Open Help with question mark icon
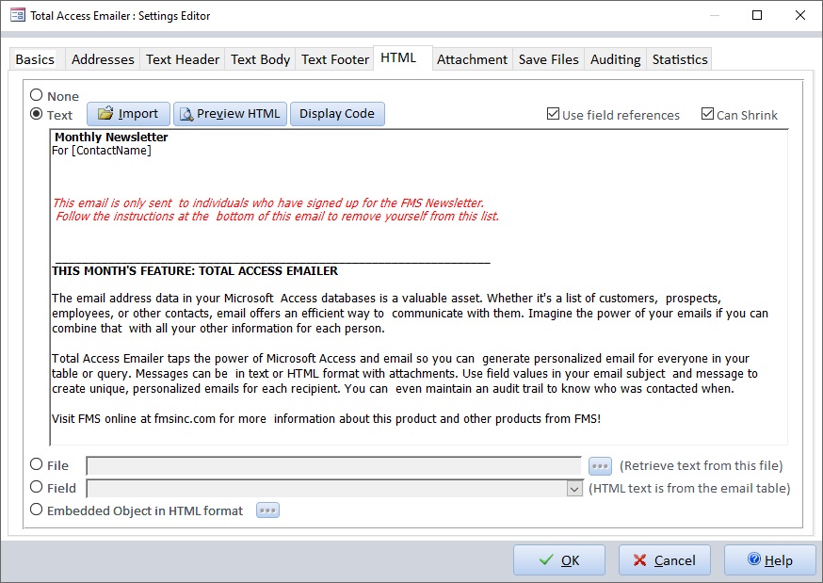The width and height of the screenshot is (823, 583). [x=769, y=560]
